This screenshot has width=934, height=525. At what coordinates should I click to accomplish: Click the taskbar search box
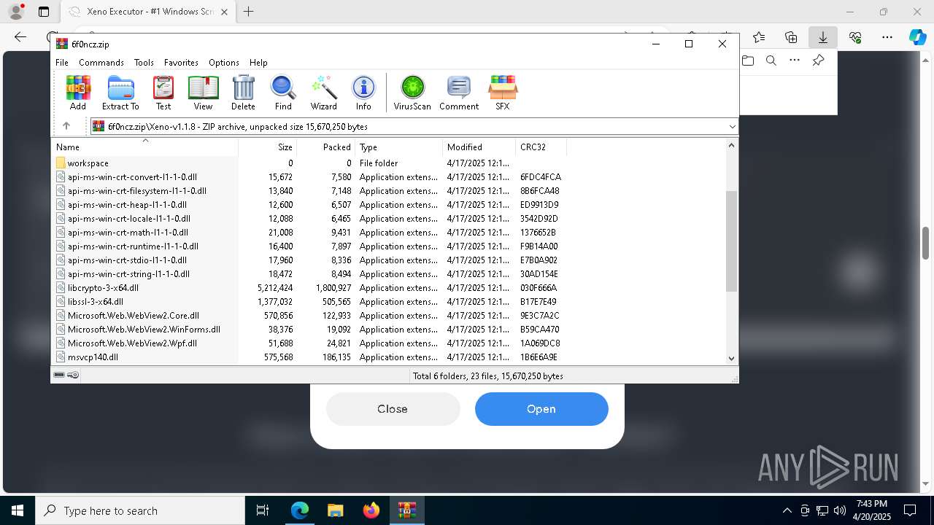pos(140,510)
